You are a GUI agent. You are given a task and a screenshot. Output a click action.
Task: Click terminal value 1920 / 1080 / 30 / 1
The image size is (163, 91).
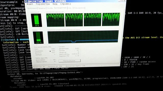tap(137, 57)
